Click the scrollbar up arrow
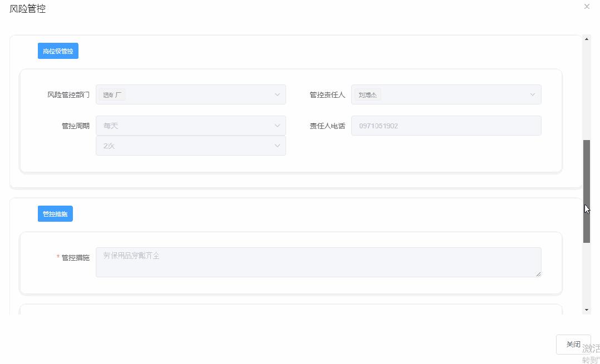The image size is (600, 364). coord(587,39)
